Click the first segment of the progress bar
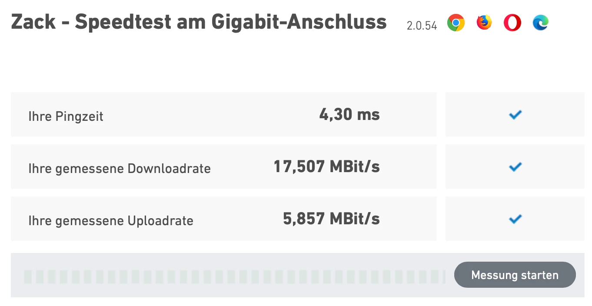 [x=28, y=276]
